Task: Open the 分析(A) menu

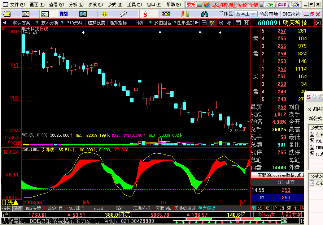Action: coord(76,5)
